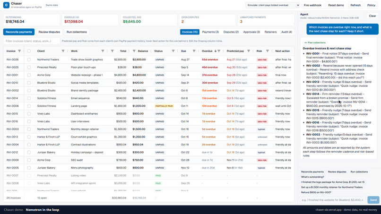This screenshot has height=214, width=381.
Task: Open the Risk column filter icon
Action: pyautogui.click(x=267, y=51)
